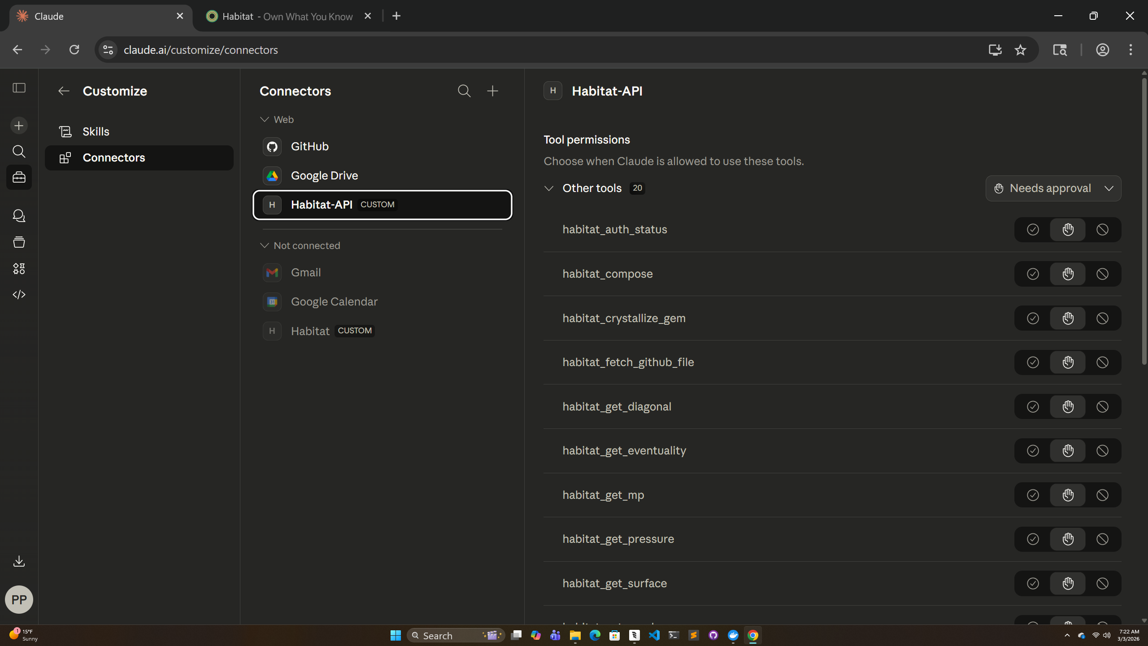Click the page vertical scrollbar
Image resolution: width=1148 pixels, height=646 pixels.
click(1144, 220)
